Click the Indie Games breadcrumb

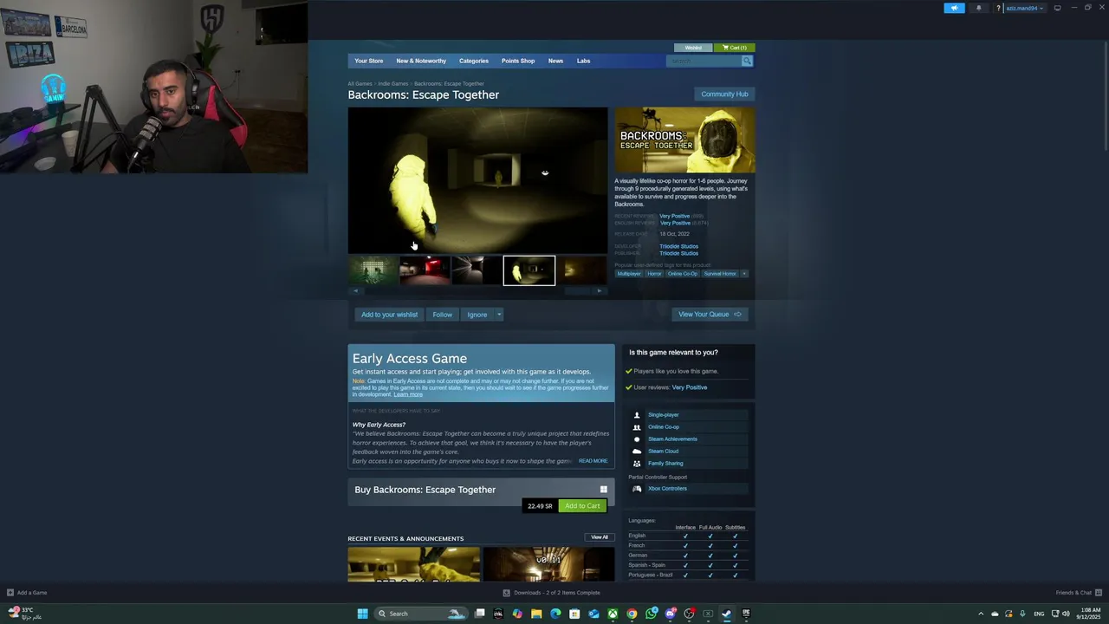pyautogui.click(x=393, y=84)
